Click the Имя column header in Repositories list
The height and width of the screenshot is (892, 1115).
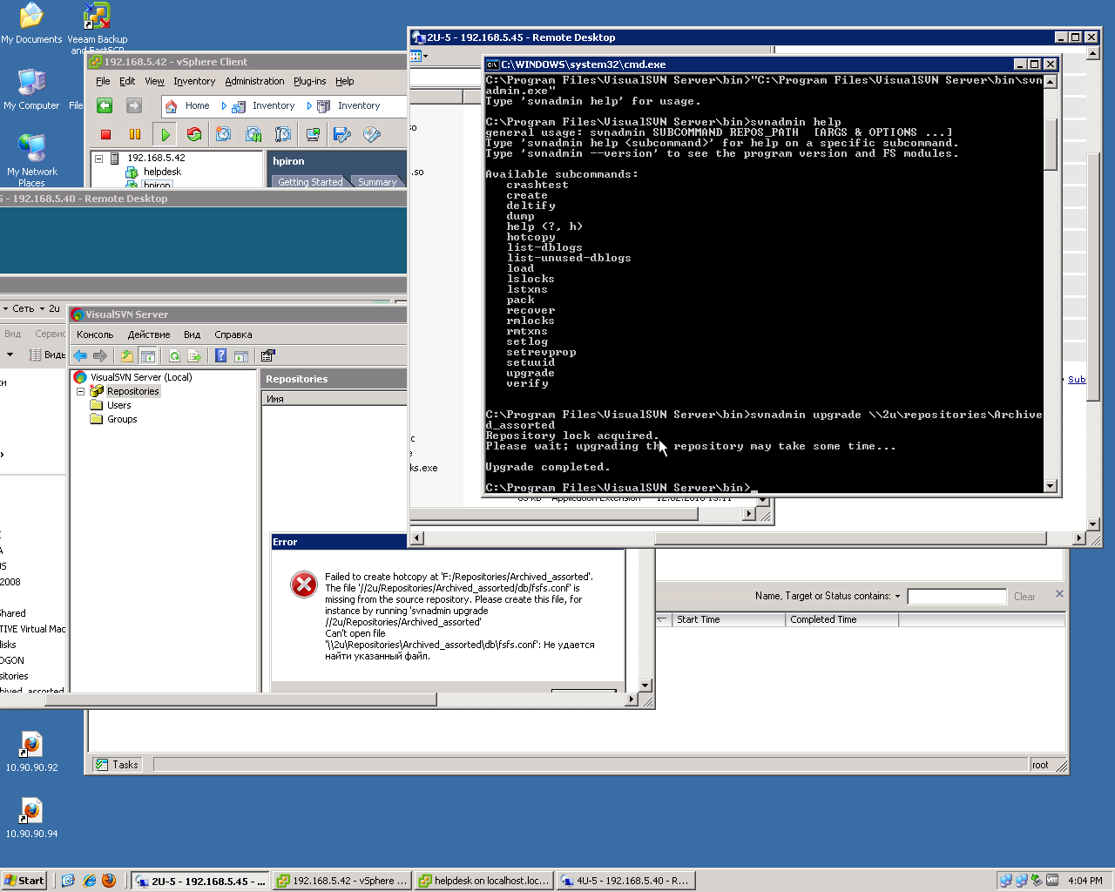tap(334, 399)
